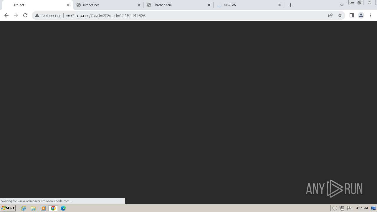The image size is (377, 212).
Task: Launch Microsoft Edge from taskbar
Action: click(x=63, y=208)
